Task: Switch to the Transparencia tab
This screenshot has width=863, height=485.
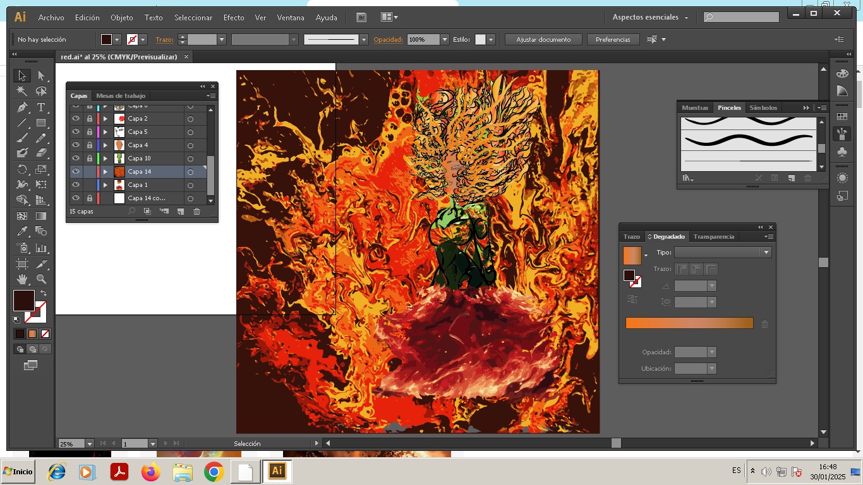Action: 714,237
